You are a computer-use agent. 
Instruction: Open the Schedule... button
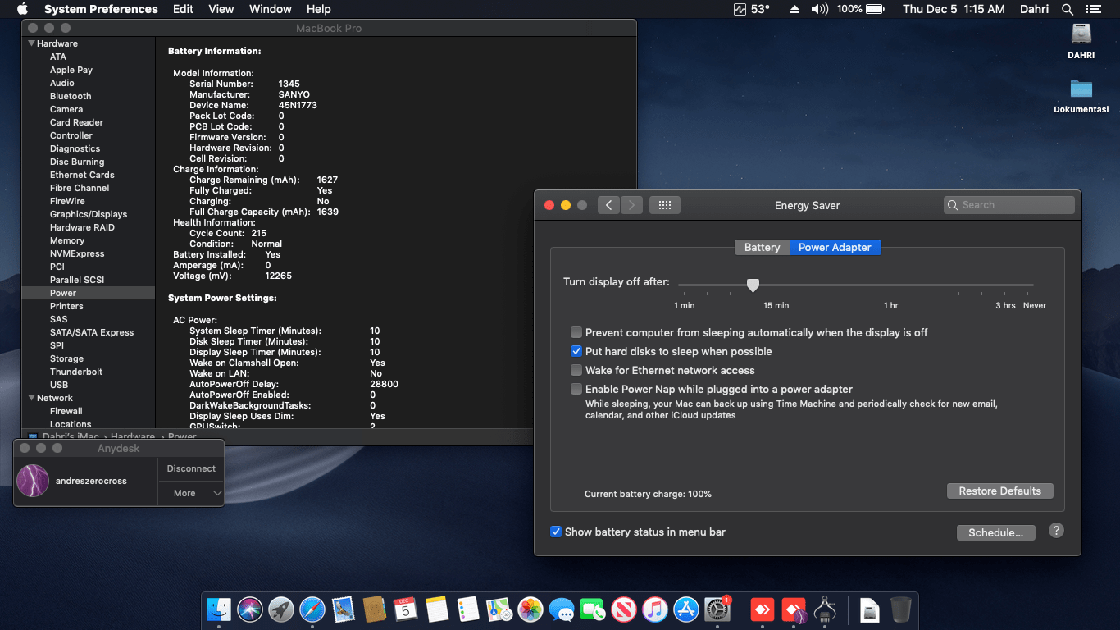pos(995,532)
